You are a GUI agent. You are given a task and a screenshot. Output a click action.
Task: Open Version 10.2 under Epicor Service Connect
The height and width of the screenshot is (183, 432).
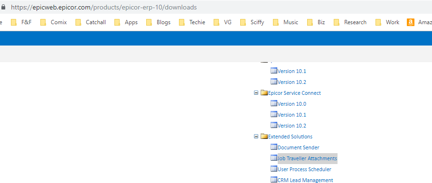(292, 126)
